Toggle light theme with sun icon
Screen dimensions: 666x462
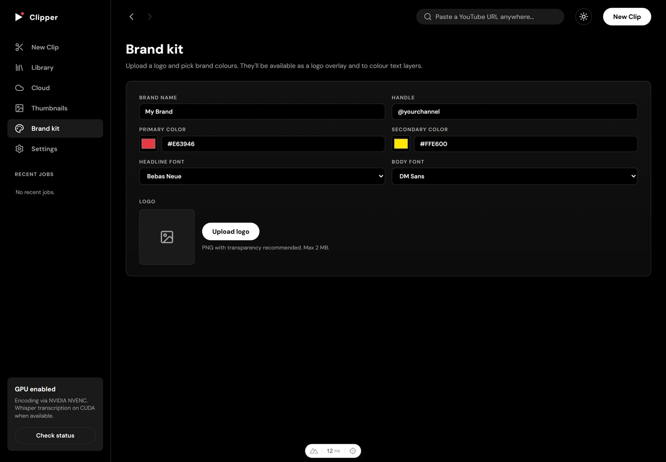click(x=584, y=17)
